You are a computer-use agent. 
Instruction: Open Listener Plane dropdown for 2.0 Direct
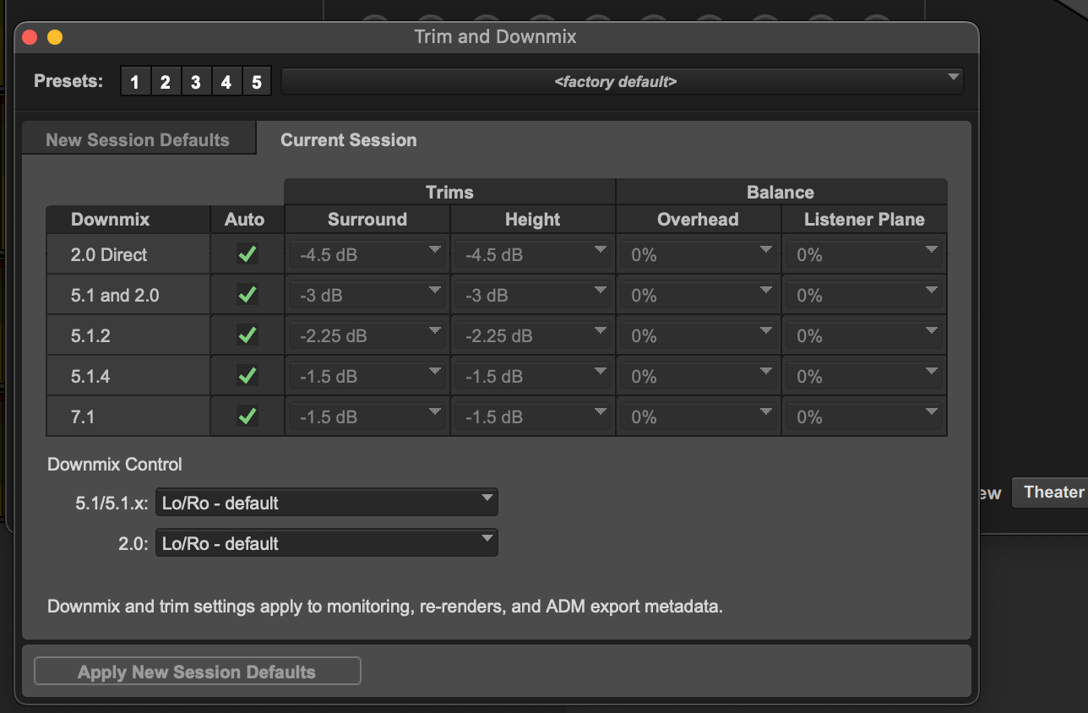pyautogui.click(x=864, y=254)
